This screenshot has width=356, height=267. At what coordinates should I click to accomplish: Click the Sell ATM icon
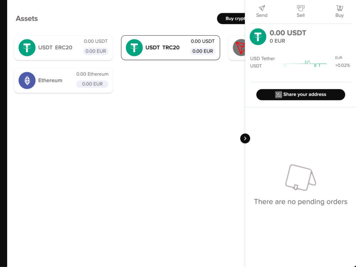300,8
